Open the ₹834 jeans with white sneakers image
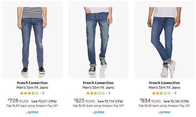 tap(164, 40)
